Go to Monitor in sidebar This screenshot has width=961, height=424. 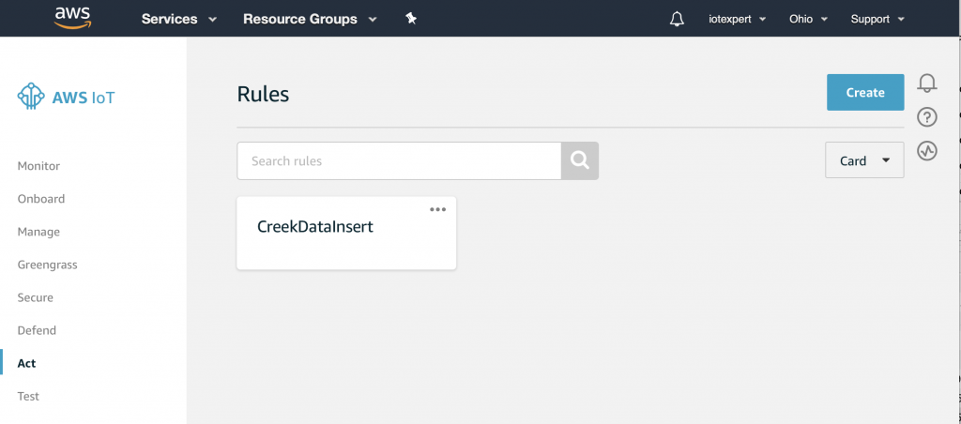coord(38,166)
